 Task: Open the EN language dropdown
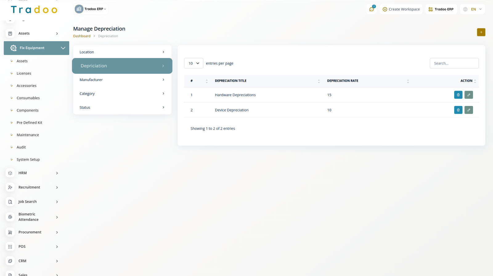(473, 9)
